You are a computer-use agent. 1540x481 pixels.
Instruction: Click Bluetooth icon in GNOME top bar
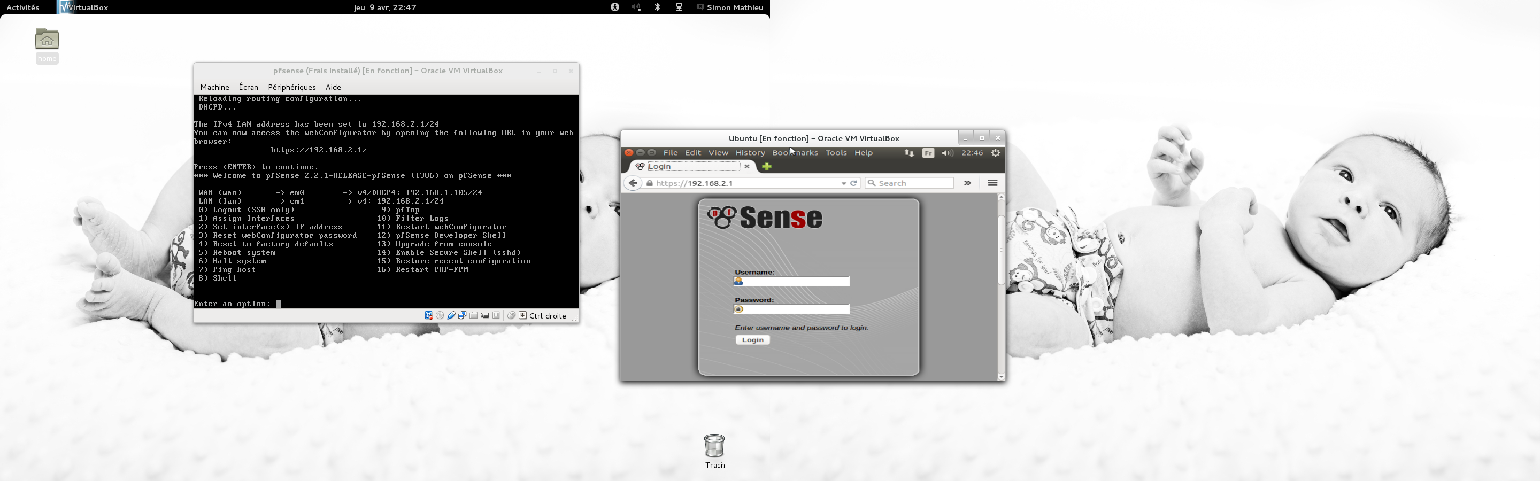coord(658,8)
